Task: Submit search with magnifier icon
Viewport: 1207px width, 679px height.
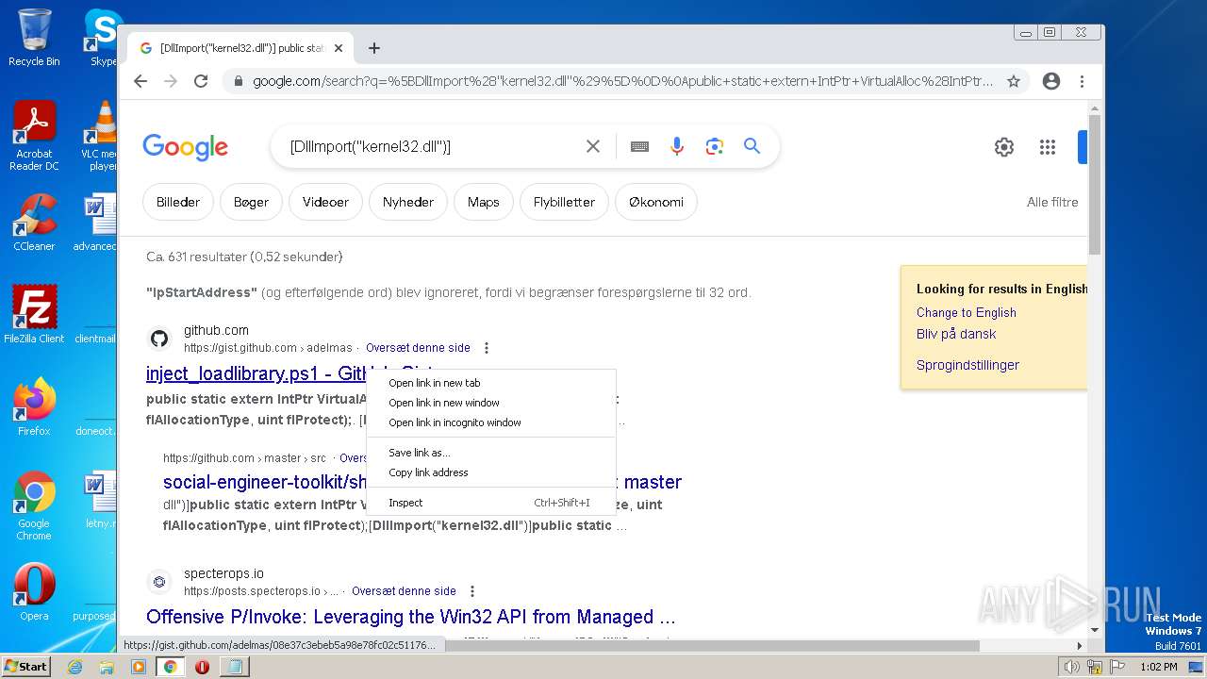Action: [752, 146]
